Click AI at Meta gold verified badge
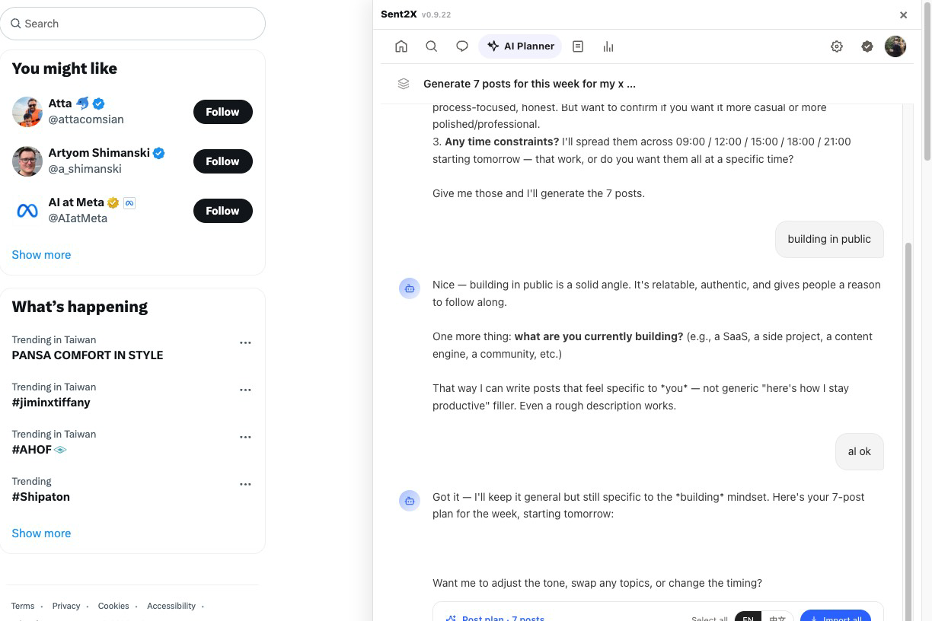This screenshot has height=621, width=932. click(x=113, y=202)
